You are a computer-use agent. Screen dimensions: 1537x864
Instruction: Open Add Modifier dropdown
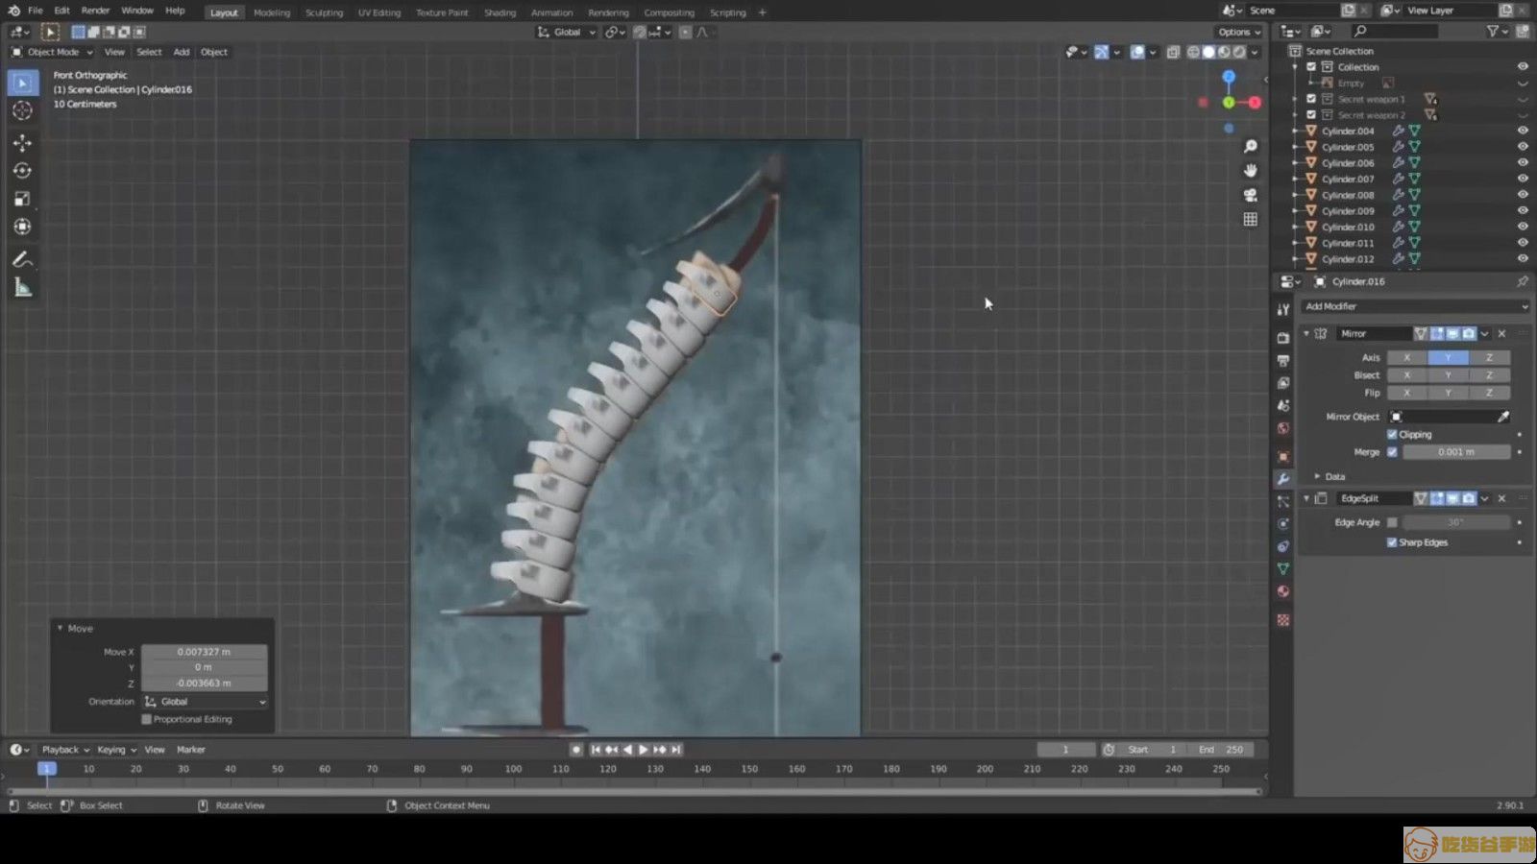tap(1414, 306)
